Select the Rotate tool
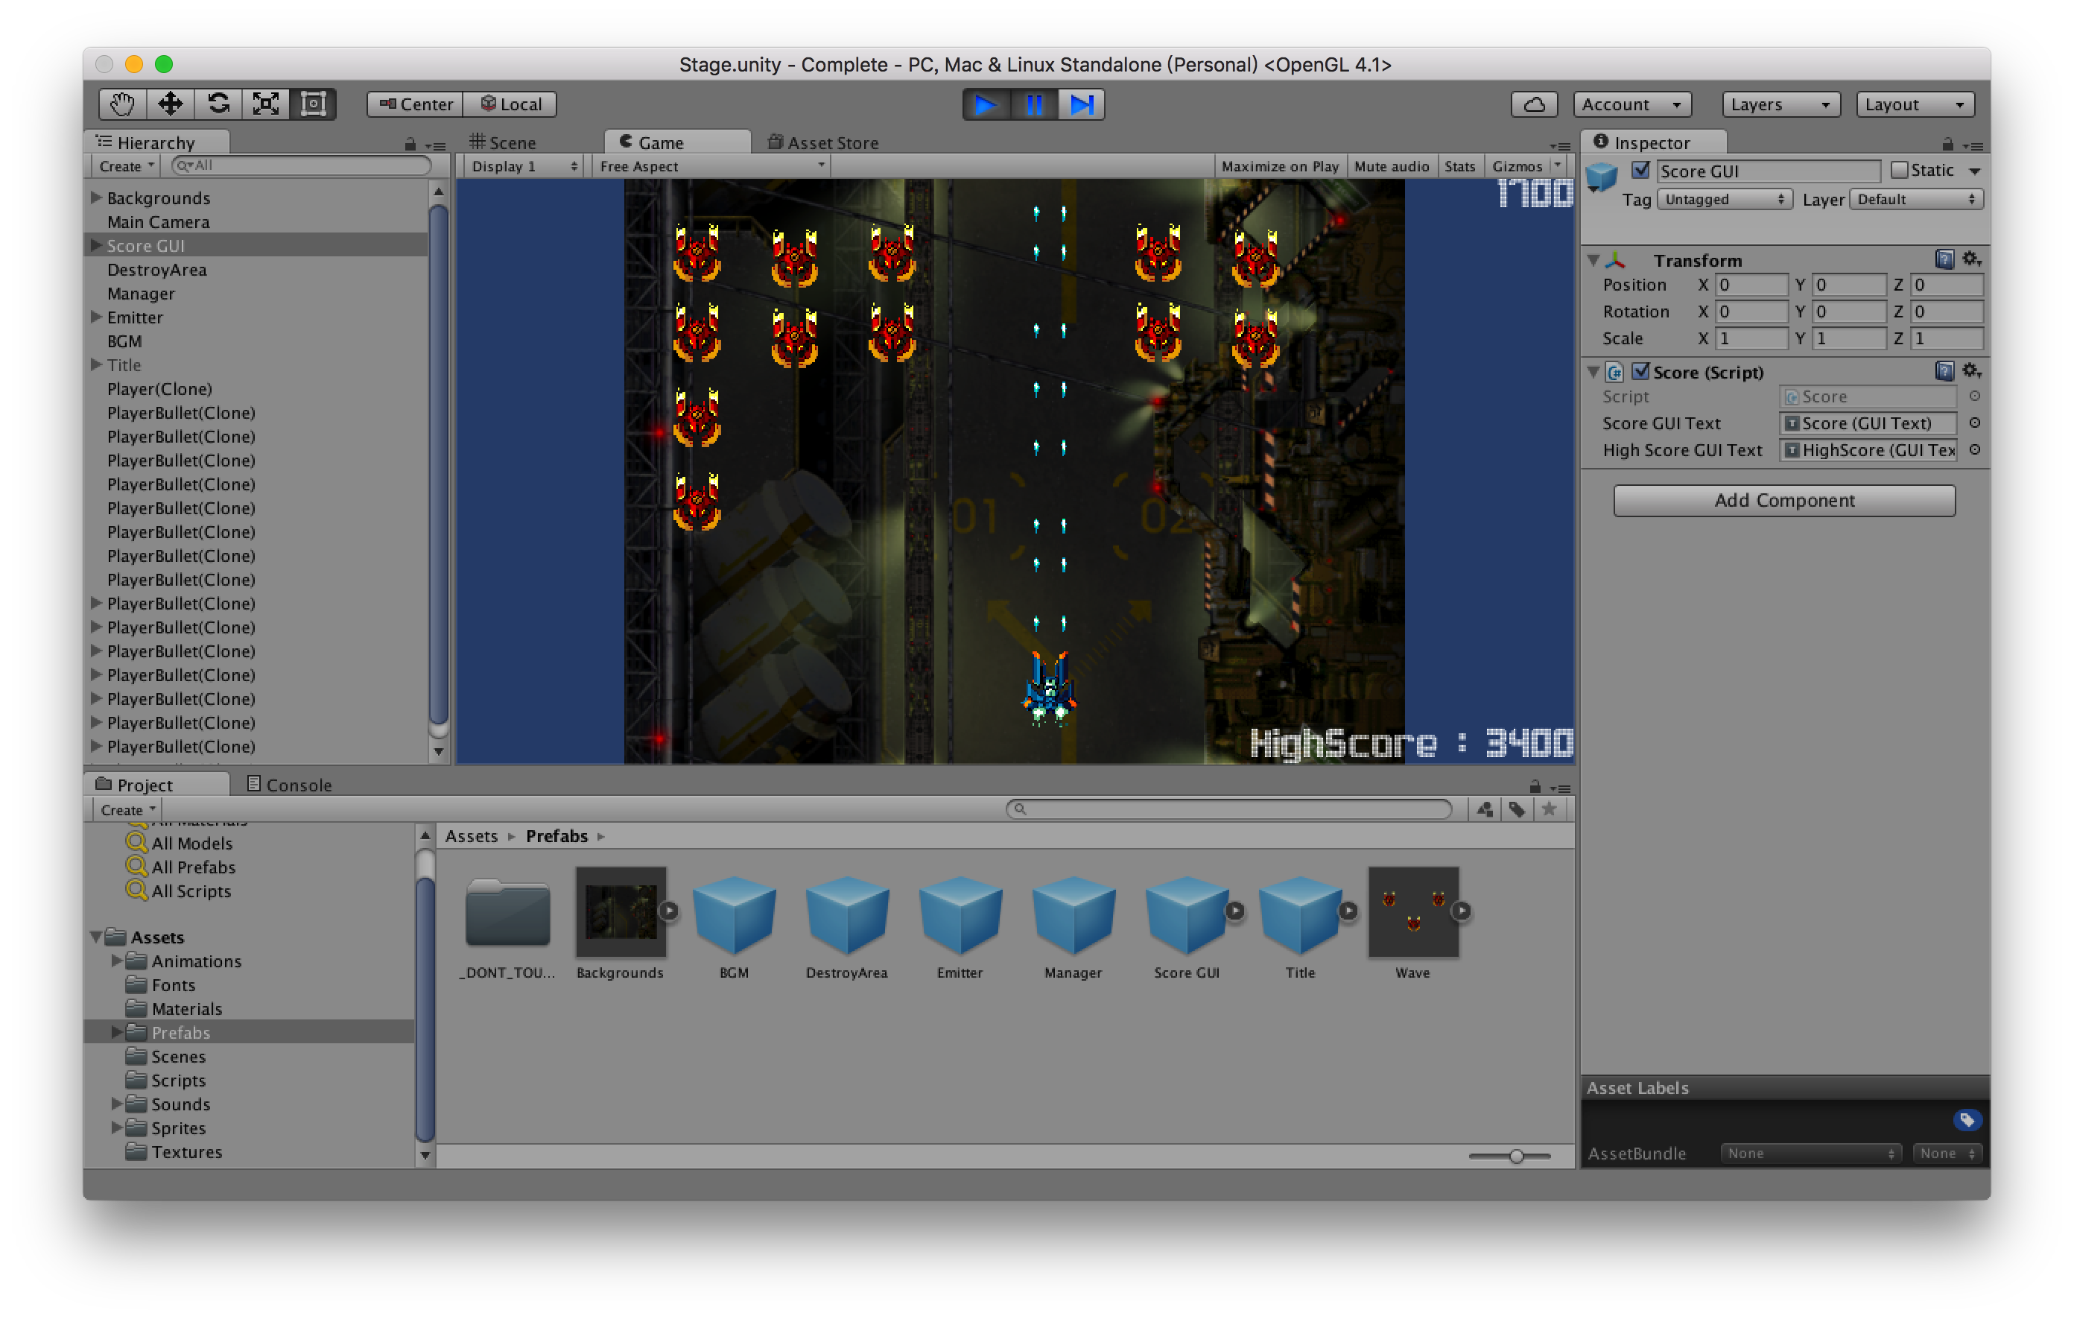This screenshot has width=2074, height=1319. [x=218, y=104]
